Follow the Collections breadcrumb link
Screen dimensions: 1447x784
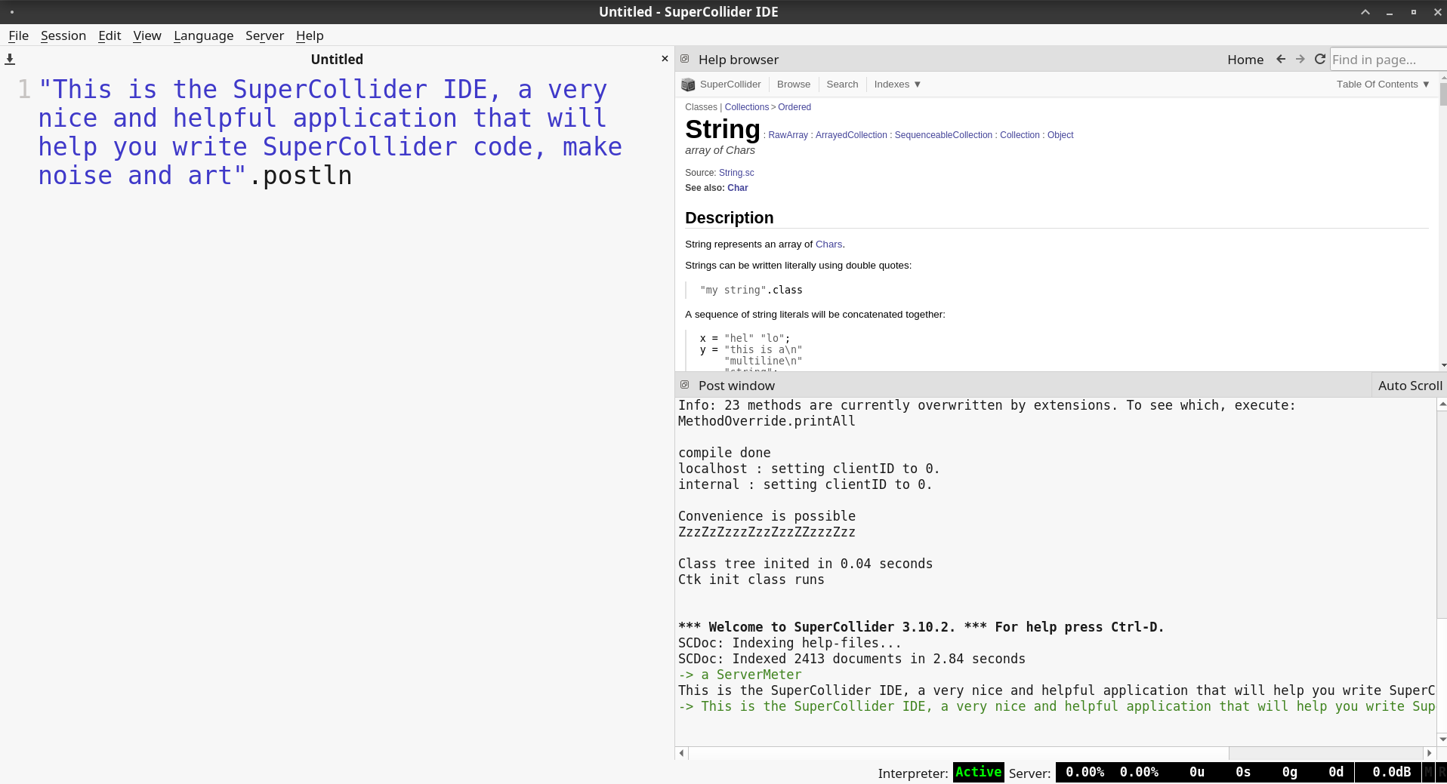pos(746,107)
